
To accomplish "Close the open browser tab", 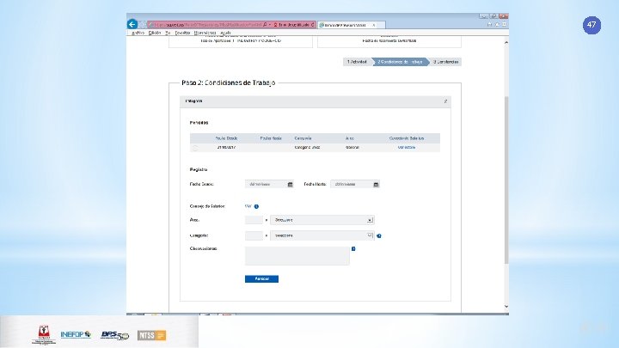I will [373, 25].
